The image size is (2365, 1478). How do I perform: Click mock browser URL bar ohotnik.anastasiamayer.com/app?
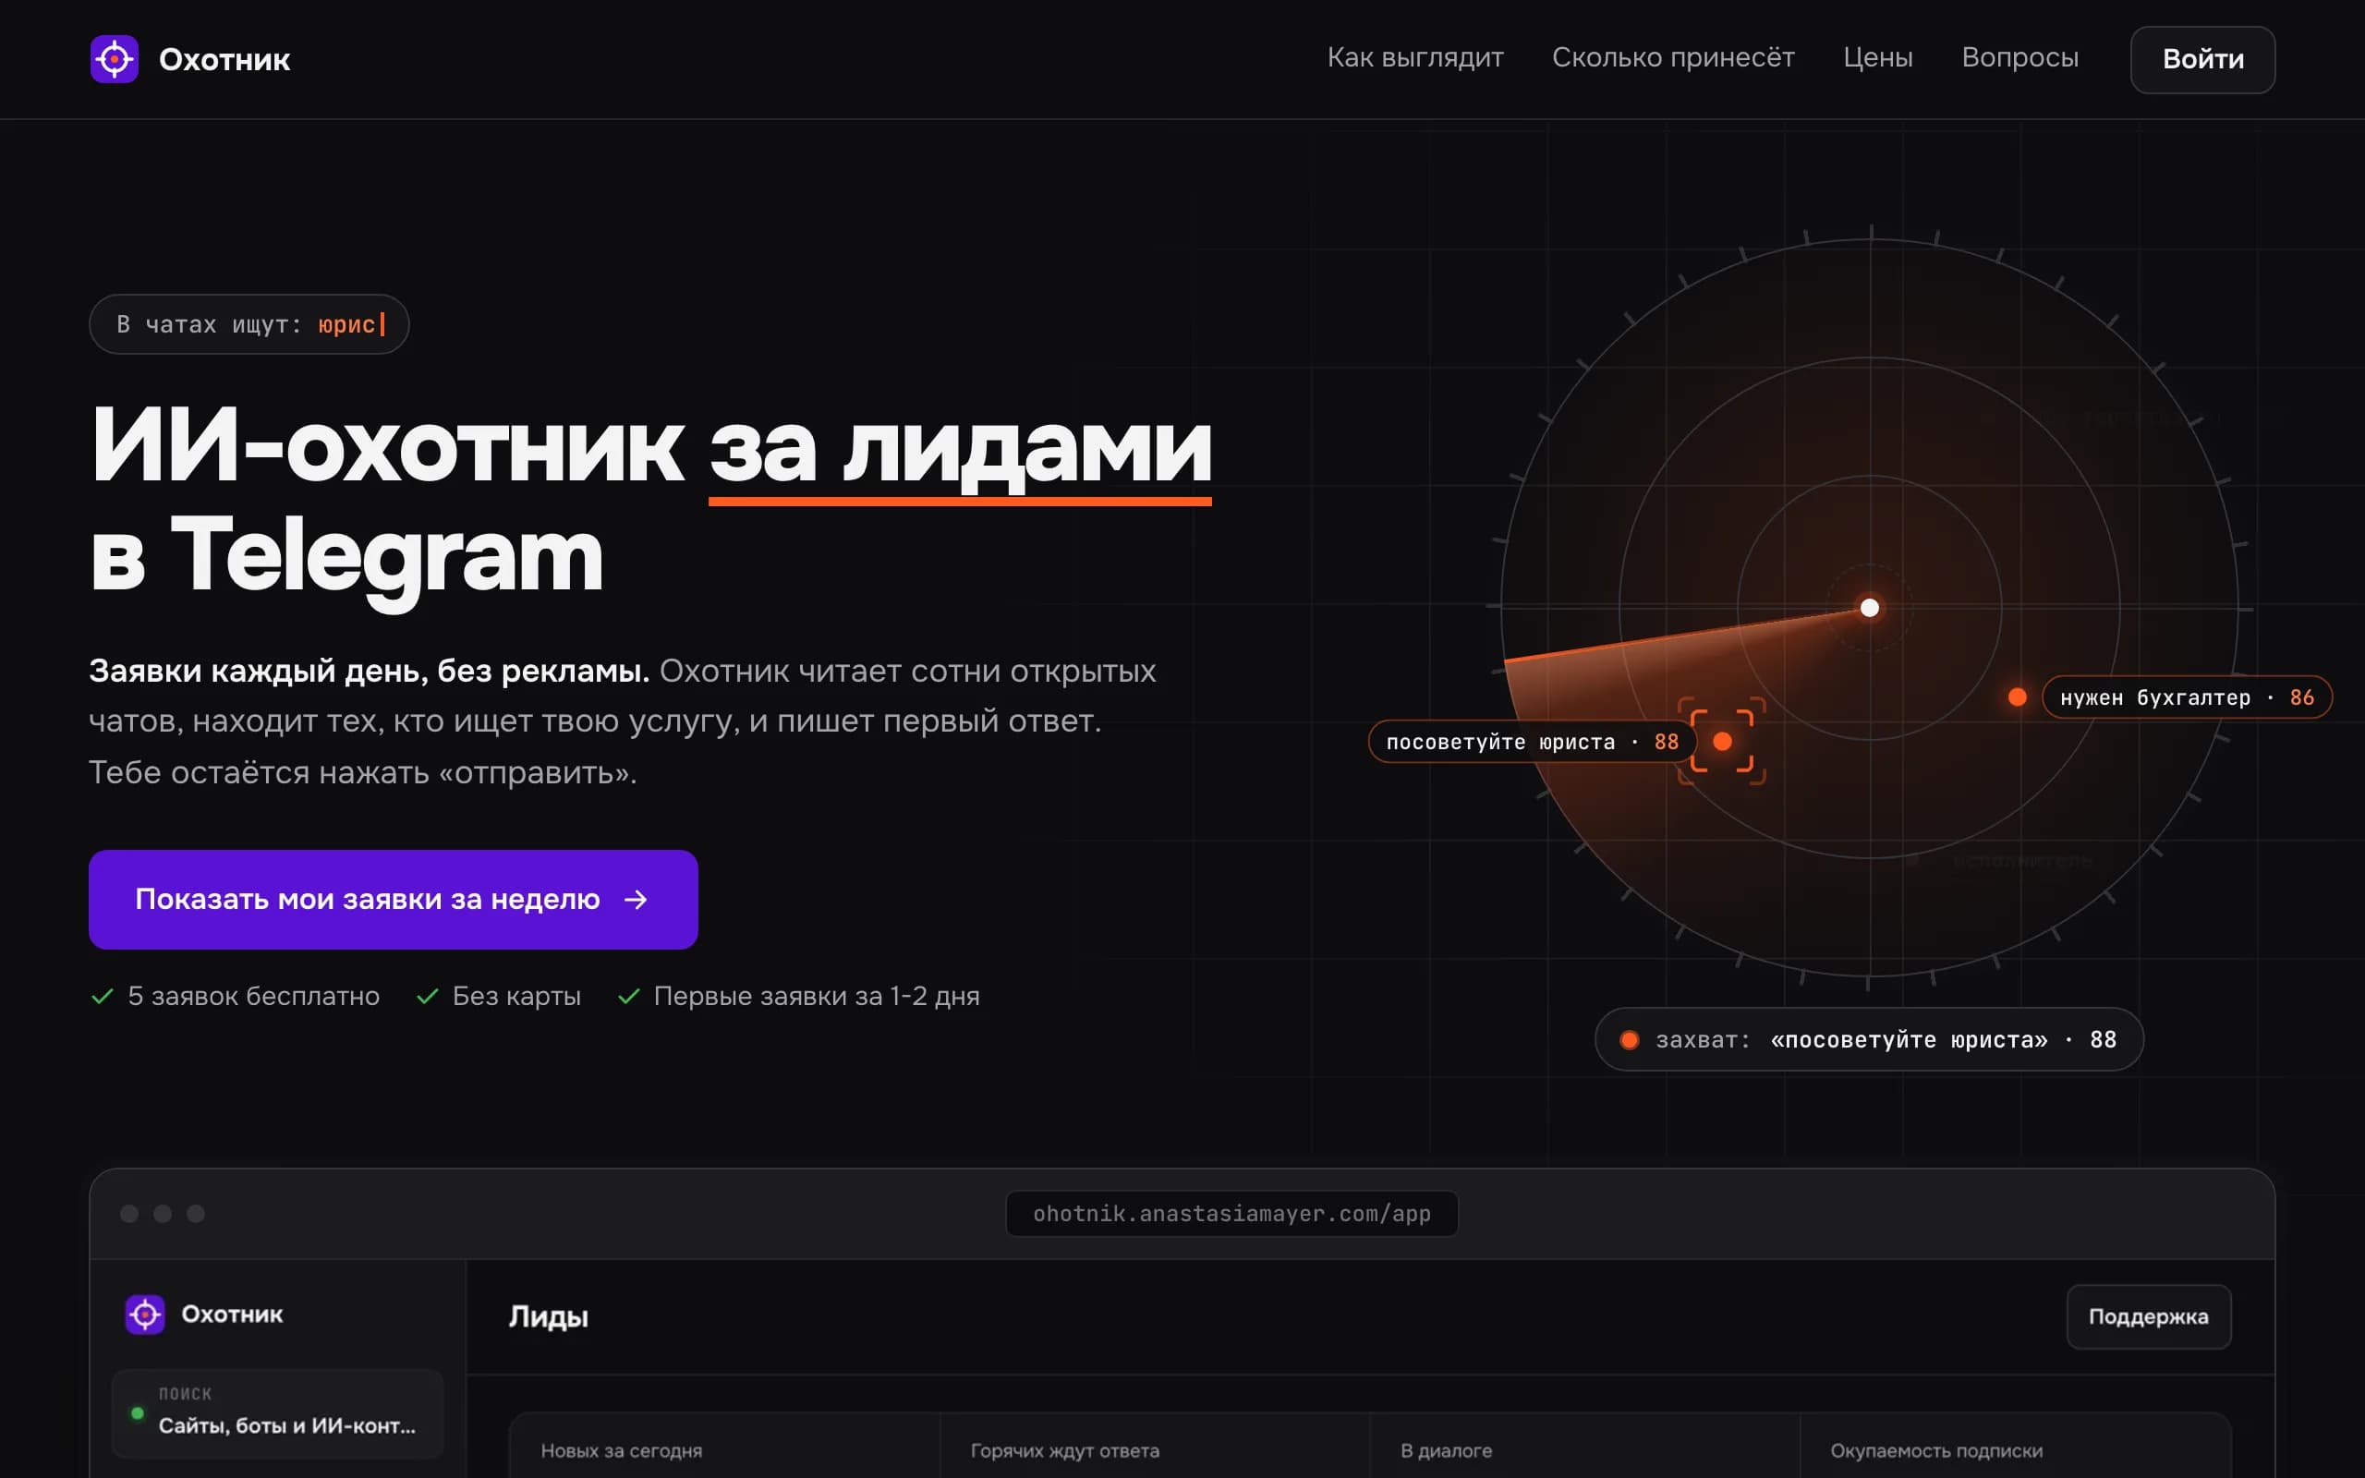pyautogui.click(x=1231, y=1213)
